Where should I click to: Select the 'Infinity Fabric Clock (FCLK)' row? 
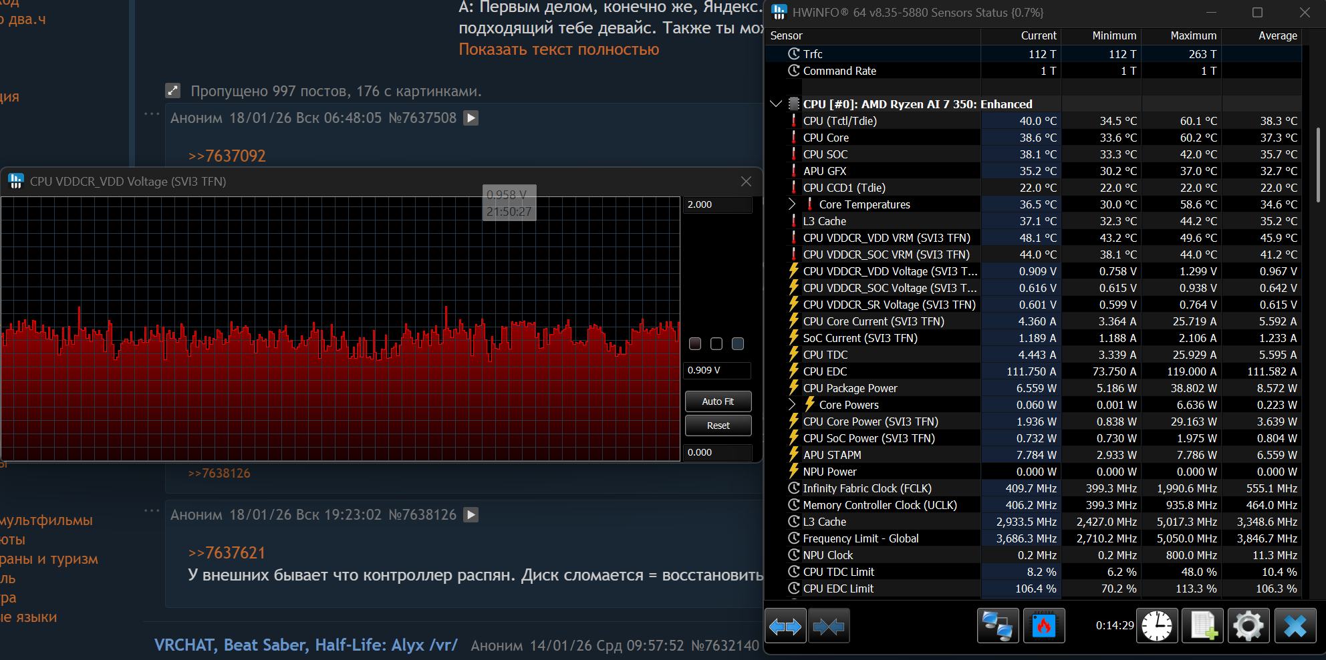(x=1034, y=488)
